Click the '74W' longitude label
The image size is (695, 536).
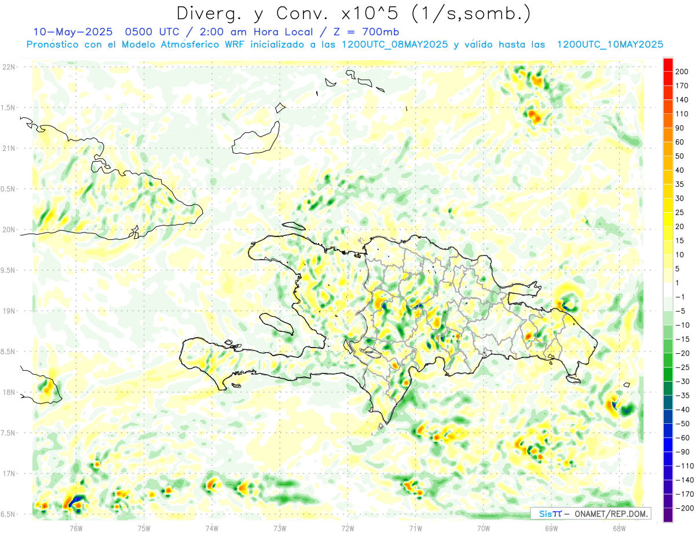(x=212, y=528)
